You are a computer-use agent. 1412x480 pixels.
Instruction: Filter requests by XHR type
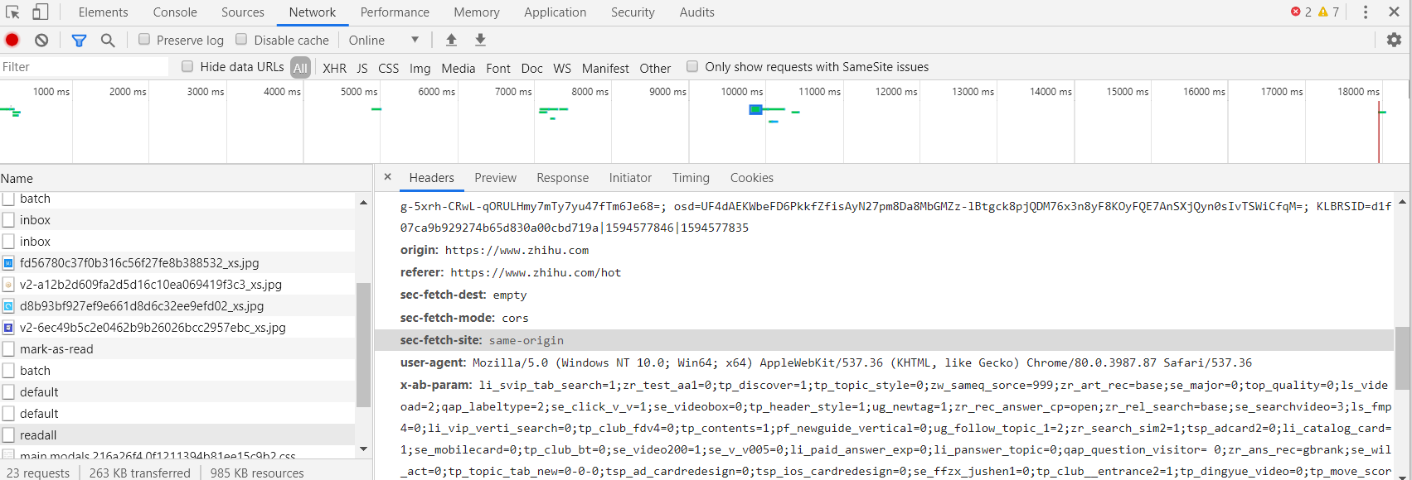pyautogui.click(x=334, y=68)
